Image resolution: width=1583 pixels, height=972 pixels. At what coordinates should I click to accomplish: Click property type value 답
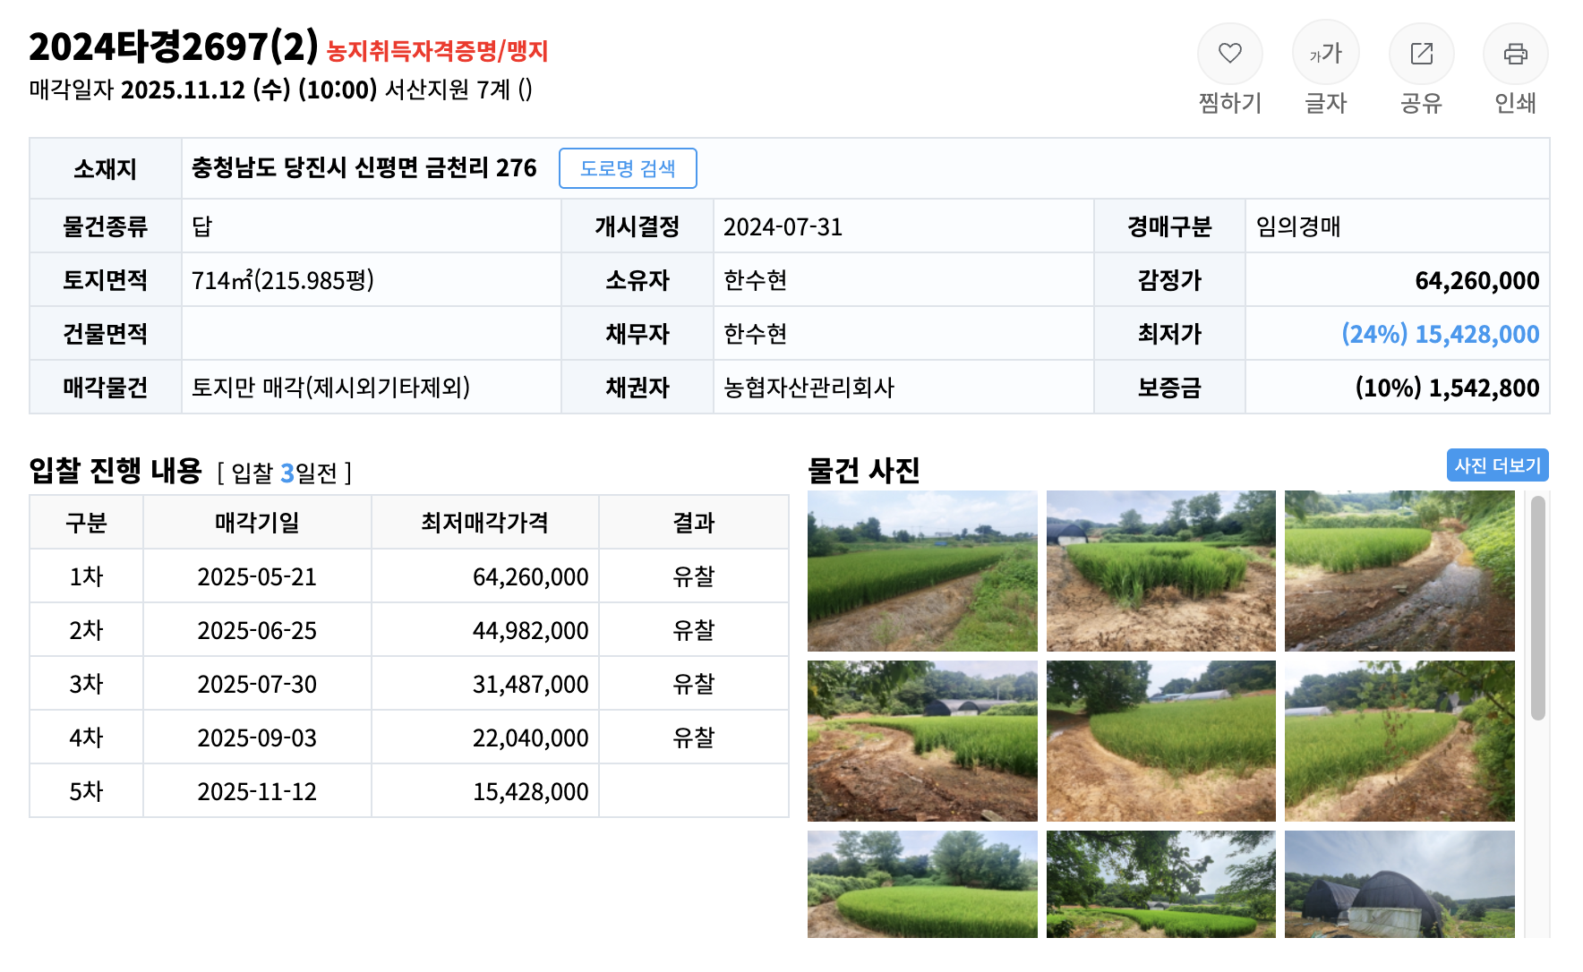click(201, 226)
